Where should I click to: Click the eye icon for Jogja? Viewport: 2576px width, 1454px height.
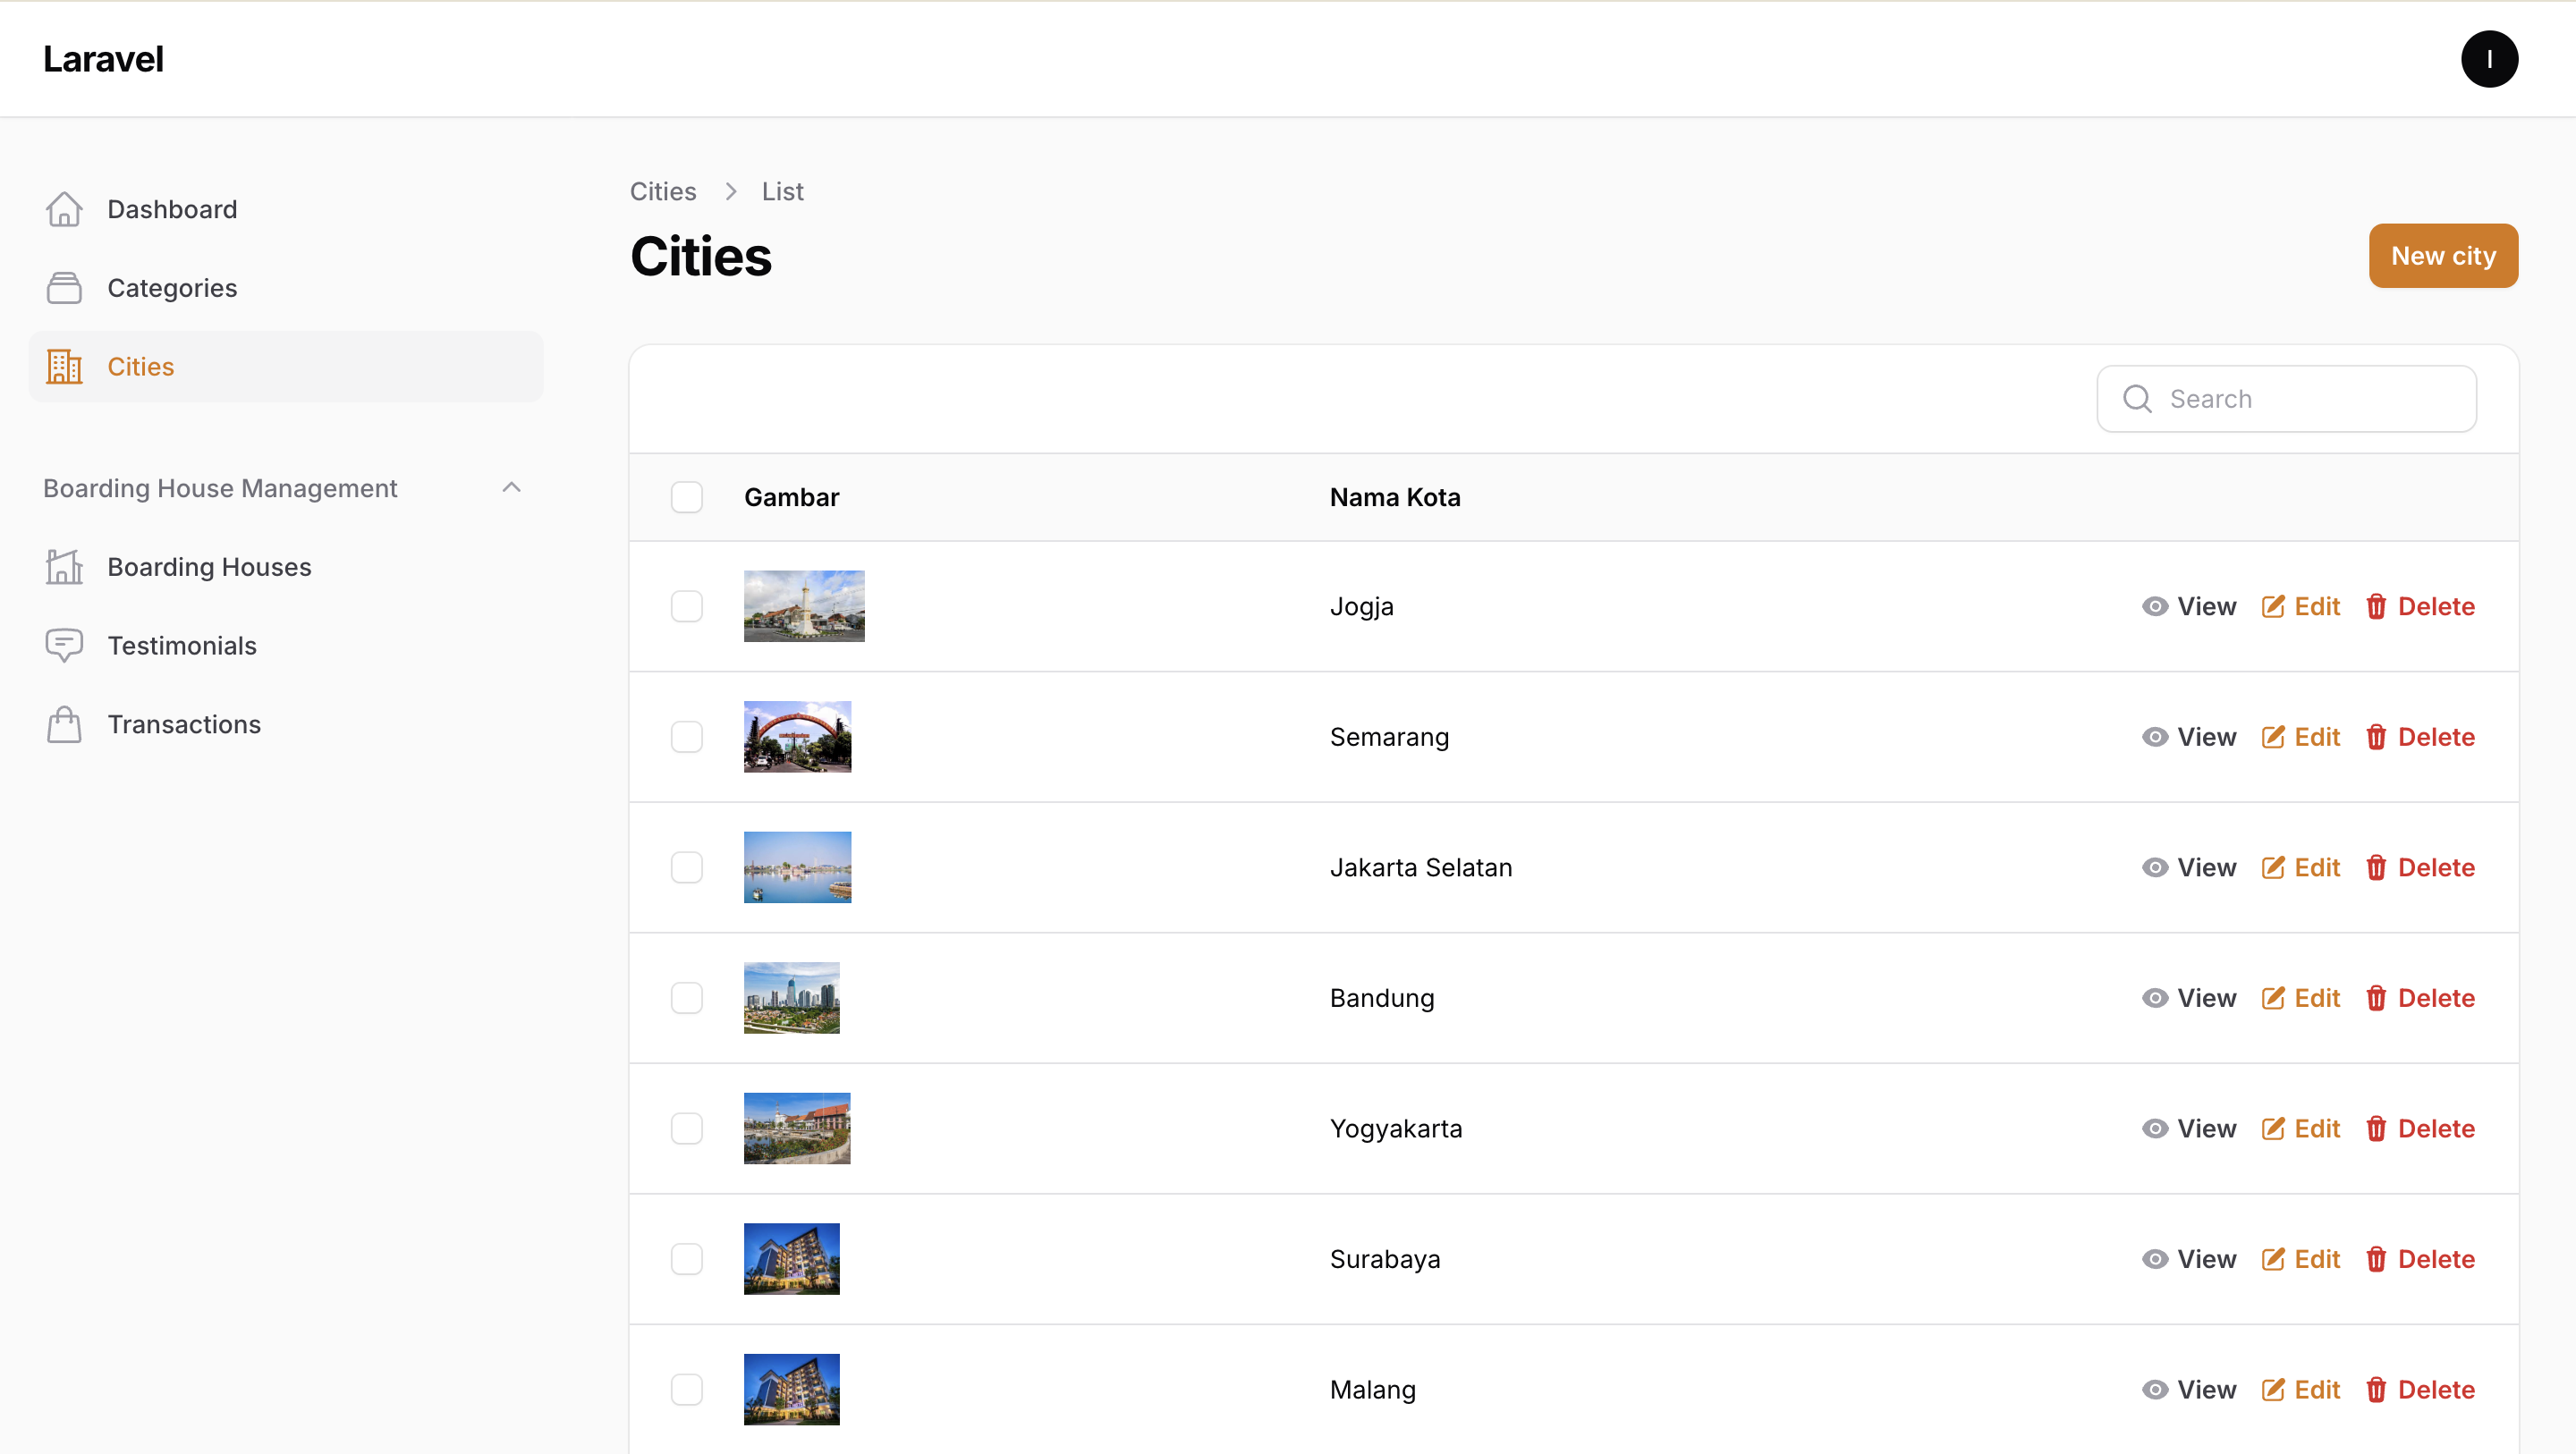[2155, 607]
